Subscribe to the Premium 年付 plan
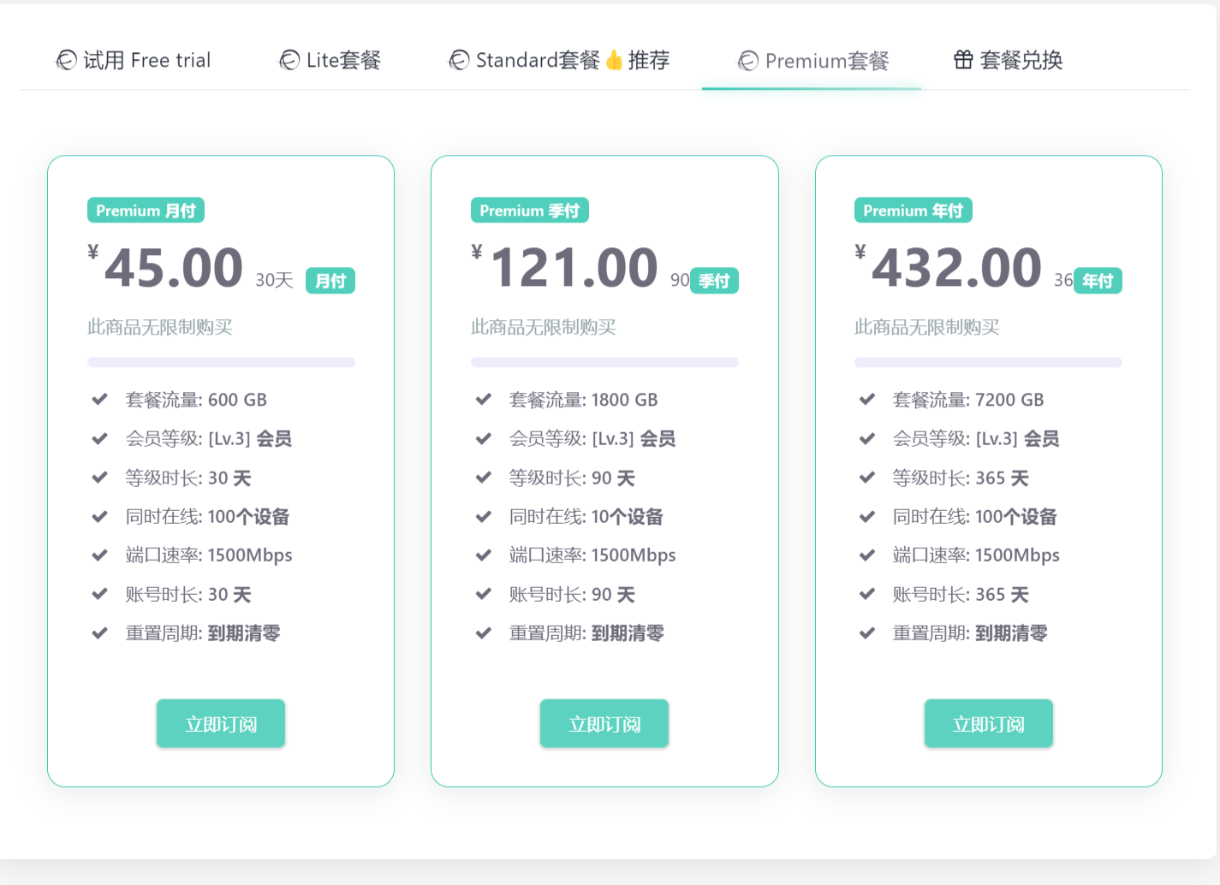This screenshot has width=1220, height=885. pos(989,724)
